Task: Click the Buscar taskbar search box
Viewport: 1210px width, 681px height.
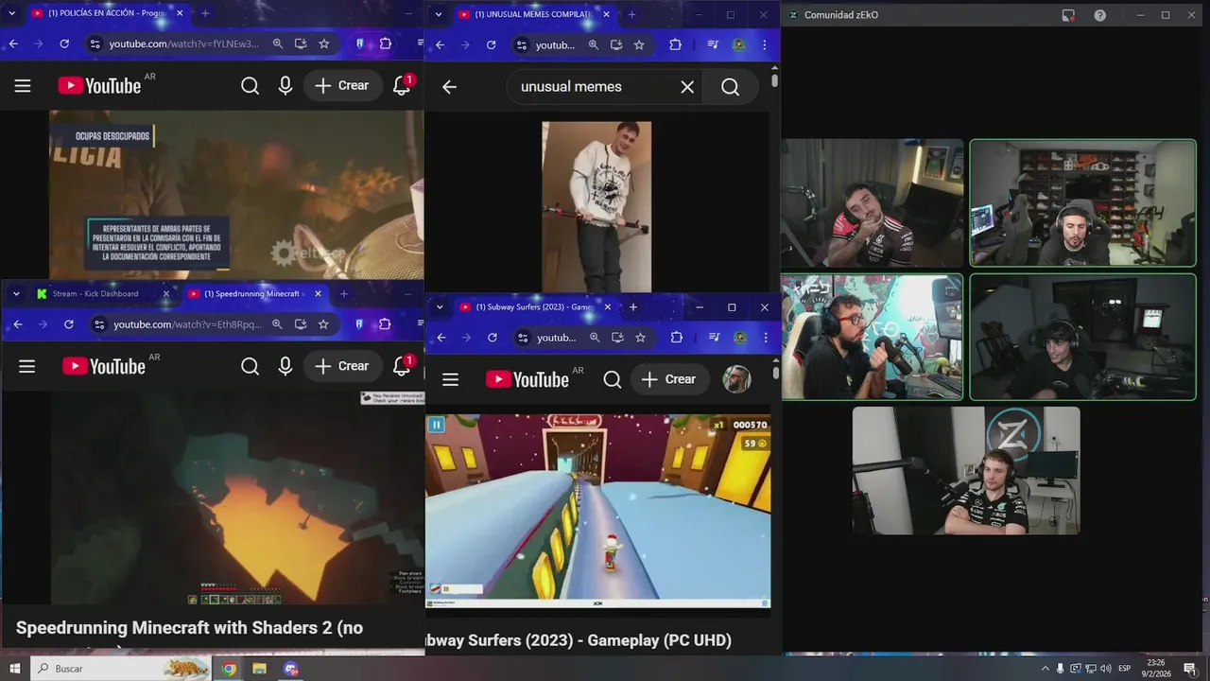Action: [x=120, y=669]
